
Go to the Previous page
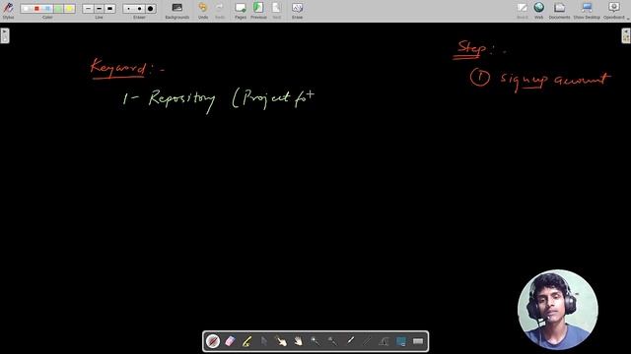pyautogui.click(x=258, y=10)
